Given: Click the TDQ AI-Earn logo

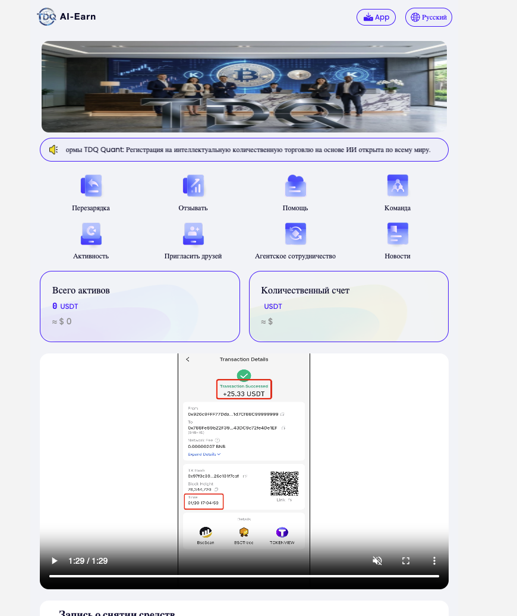Looking at the screenshot, I should [66, 17].
